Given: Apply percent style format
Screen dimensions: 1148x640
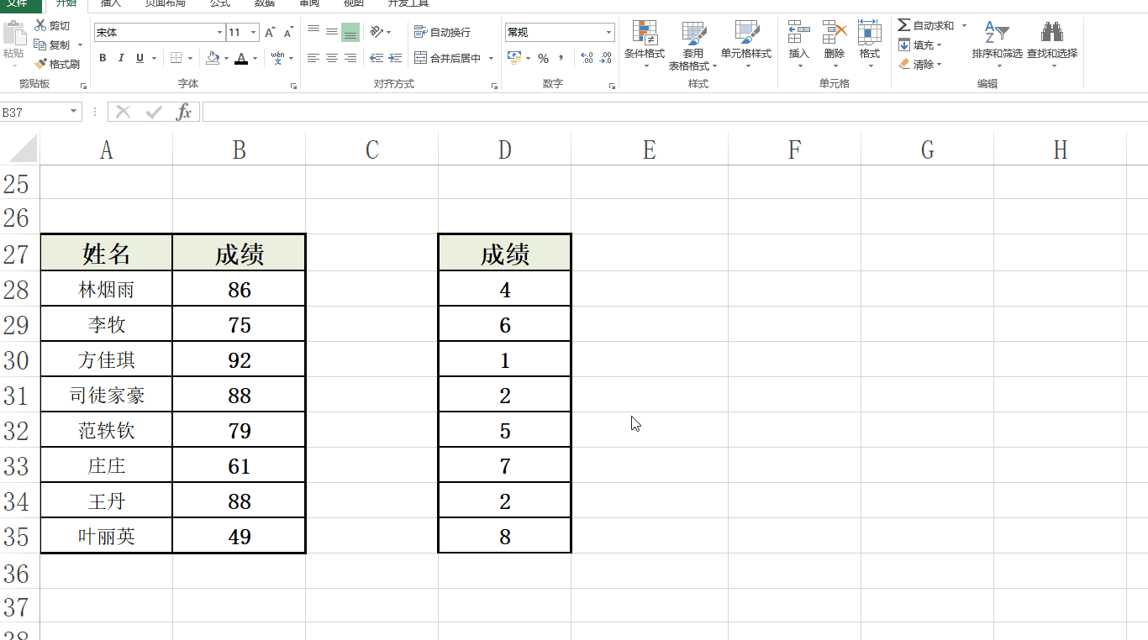Looking at the screenshot, I should pos(543,58).
